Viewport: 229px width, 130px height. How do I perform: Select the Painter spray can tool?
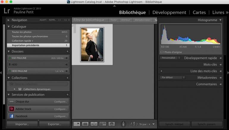(123, 124)
